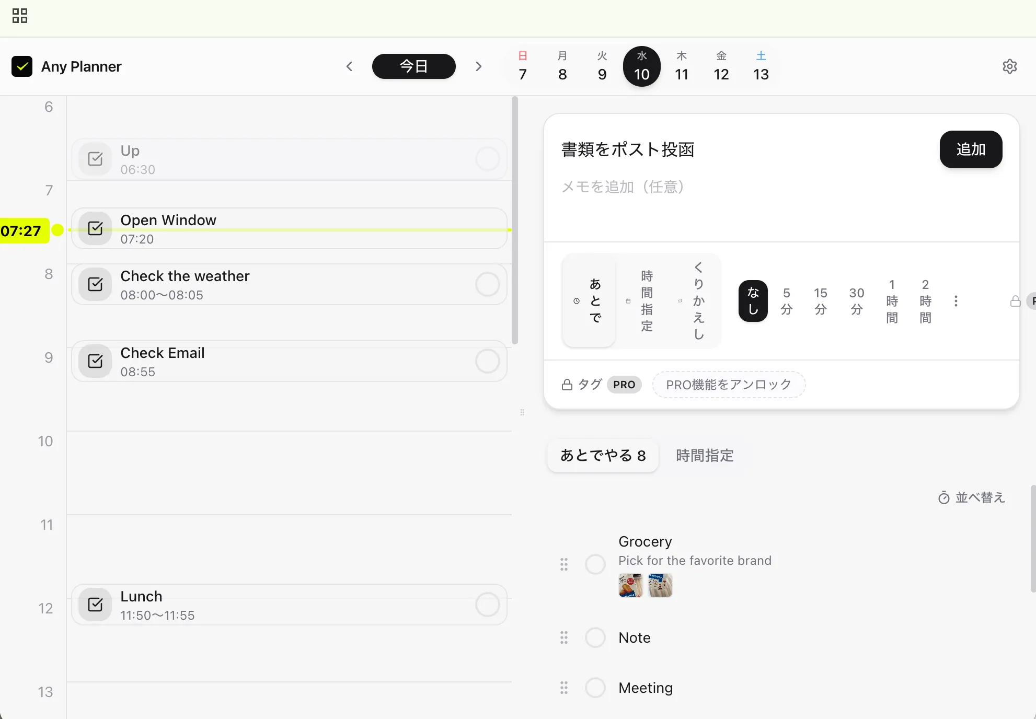1036x719 pixels.
Task: Mark Lunch as complete
Action: click(488, 605)
